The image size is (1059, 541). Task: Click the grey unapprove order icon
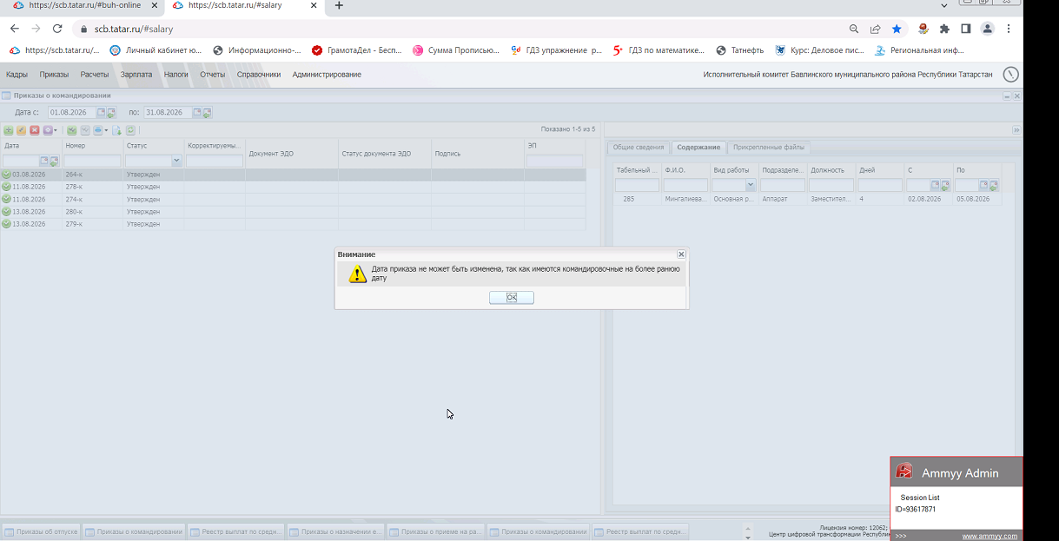[x=85, y=130]
